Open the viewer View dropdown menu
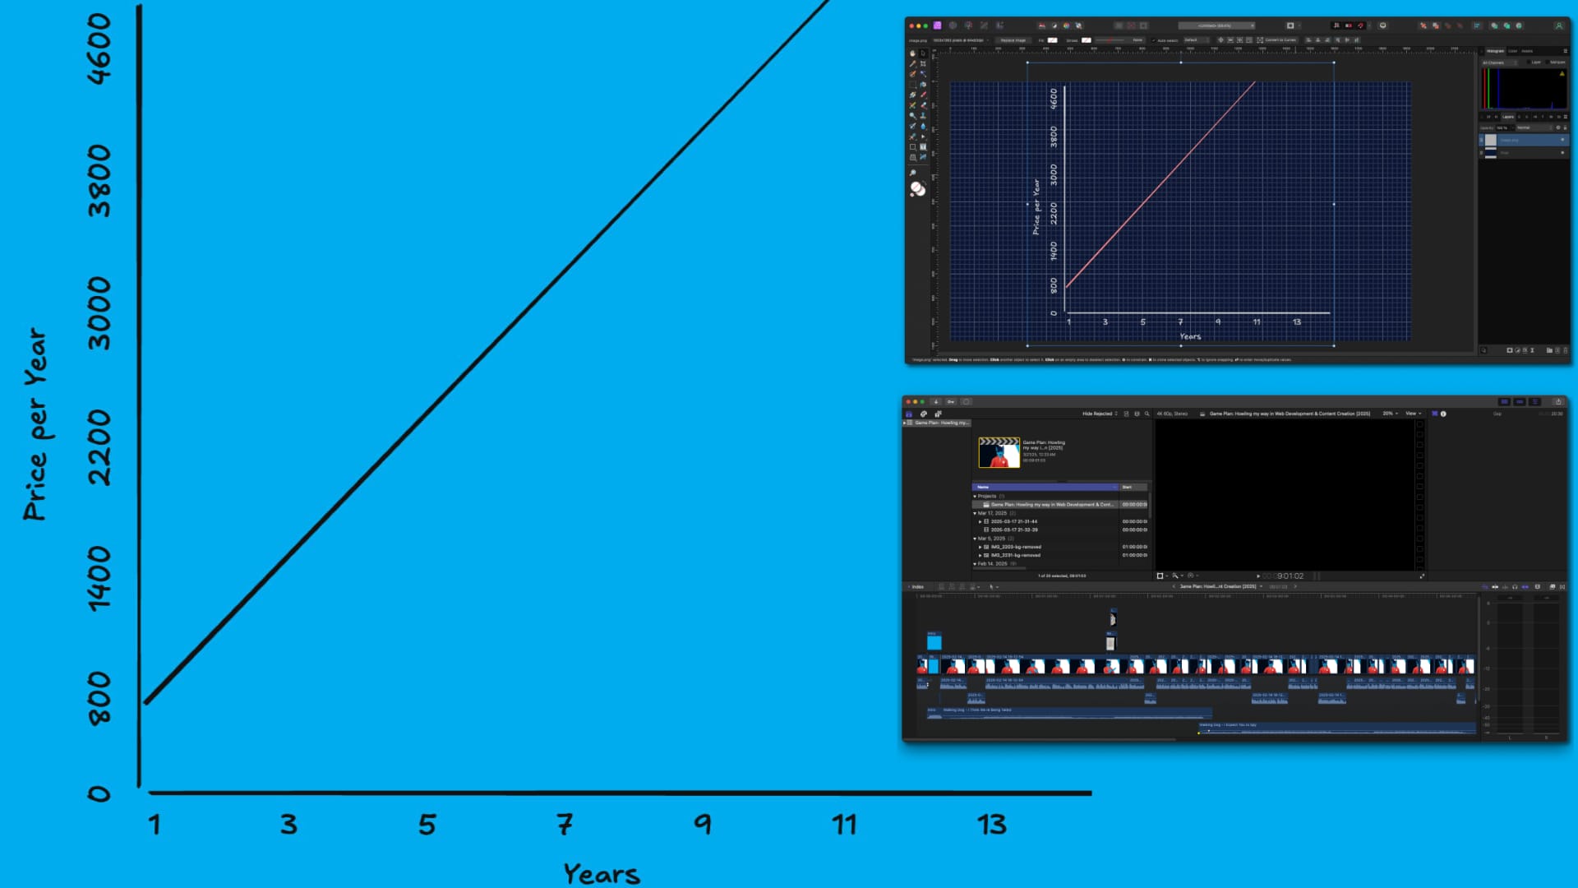The width and height of the screenshot is (1578, 888). (x=1413, y=414)
